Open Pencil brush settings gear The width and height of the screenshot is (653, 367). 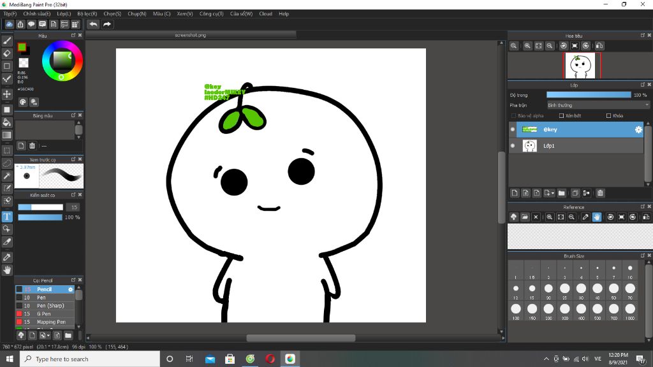(70, 289)
